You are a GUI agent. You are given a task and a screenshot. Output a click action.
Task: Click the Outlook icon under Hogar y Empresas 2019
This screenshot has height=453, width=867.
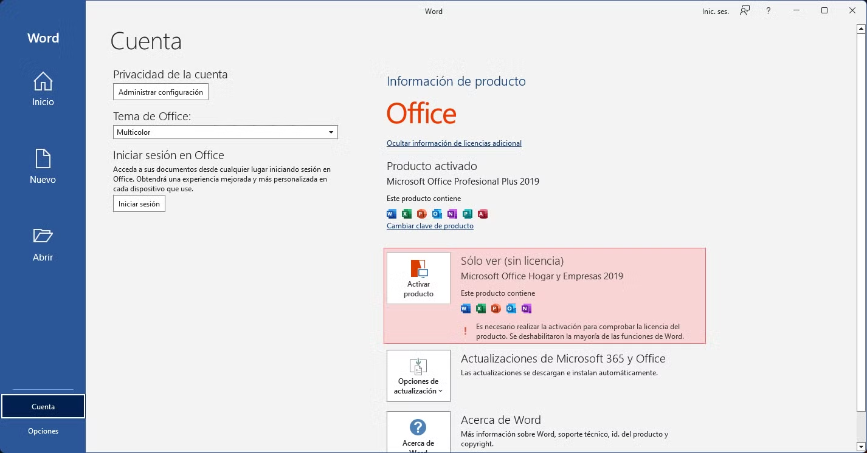(x=511, y=308)
